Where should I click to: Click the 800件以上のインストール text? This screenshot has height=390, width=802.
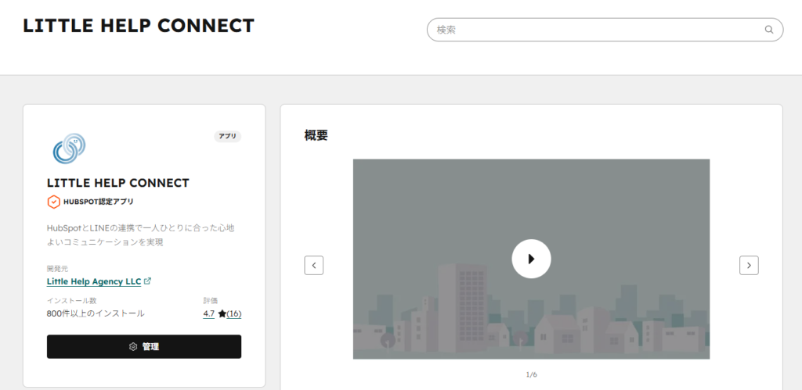point(96,313)
